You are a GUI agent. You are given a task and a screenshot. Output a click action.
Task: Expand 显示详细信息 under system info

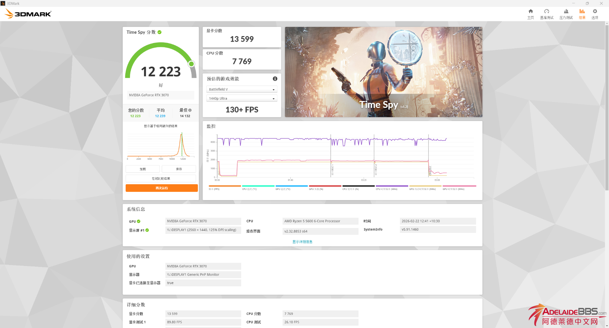[x=302, y=242]
